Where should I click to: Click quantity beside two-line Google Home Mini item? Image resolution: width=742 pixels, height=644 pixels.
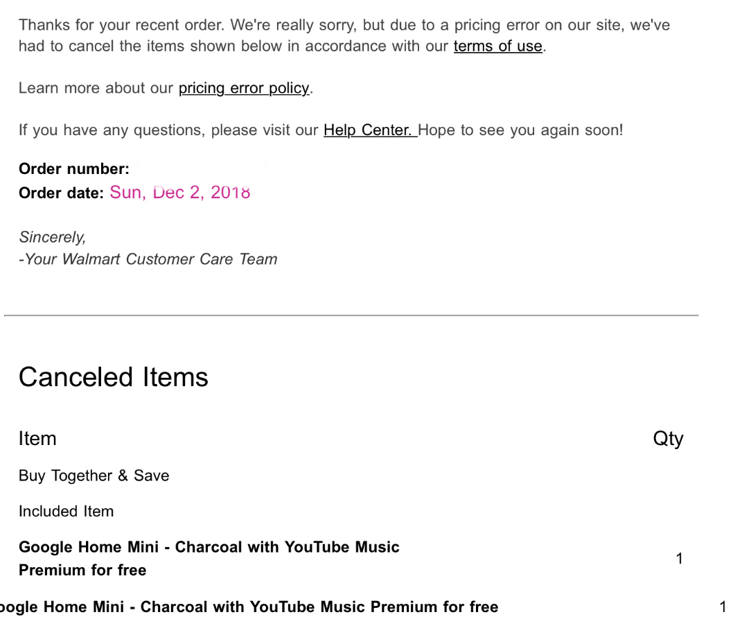coord(679,559)
